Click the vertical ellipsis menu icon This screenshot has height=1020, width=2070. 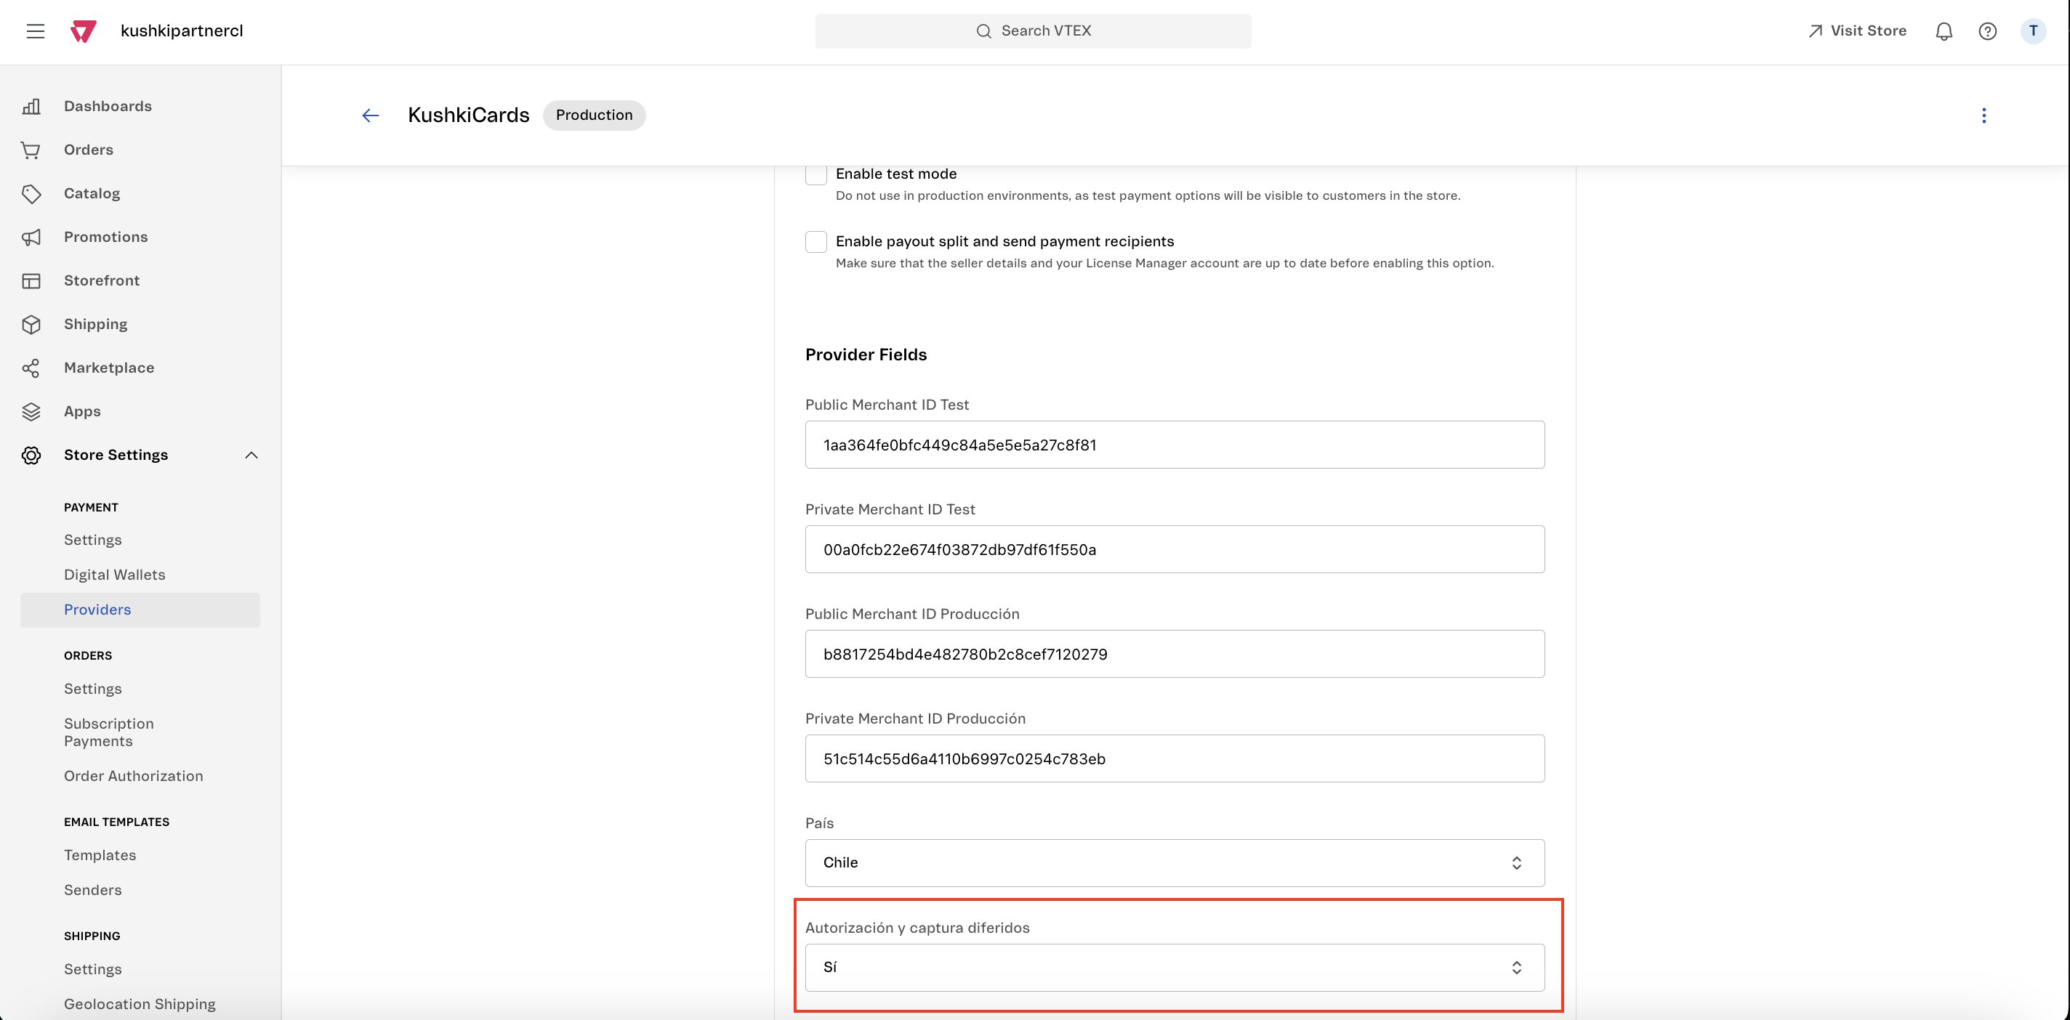[1984, 115]
